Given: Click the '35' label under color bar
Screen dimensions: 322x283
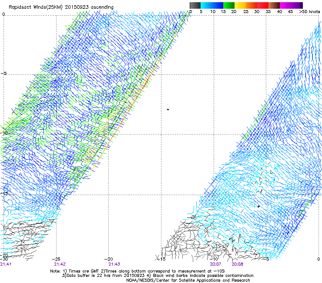Looking at the screenshot, I should (268, 12).
